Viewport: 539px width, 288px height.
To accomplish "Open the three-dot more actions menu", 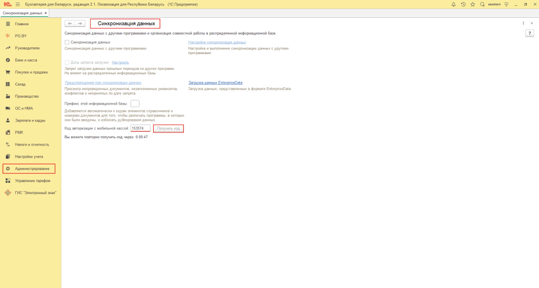I will coord(523,23).
